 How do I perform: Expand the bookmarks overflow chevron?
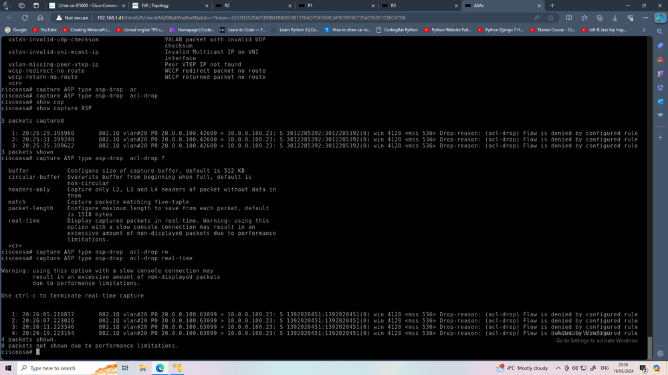644,30
